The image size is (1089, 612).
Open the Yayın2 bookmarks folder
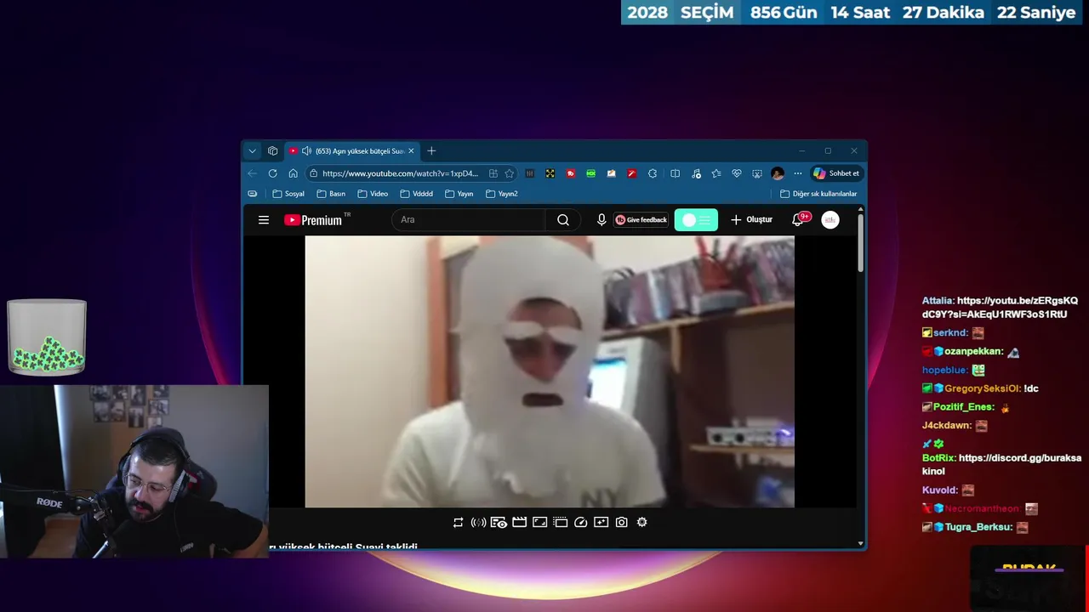click(x=502, y=194)
